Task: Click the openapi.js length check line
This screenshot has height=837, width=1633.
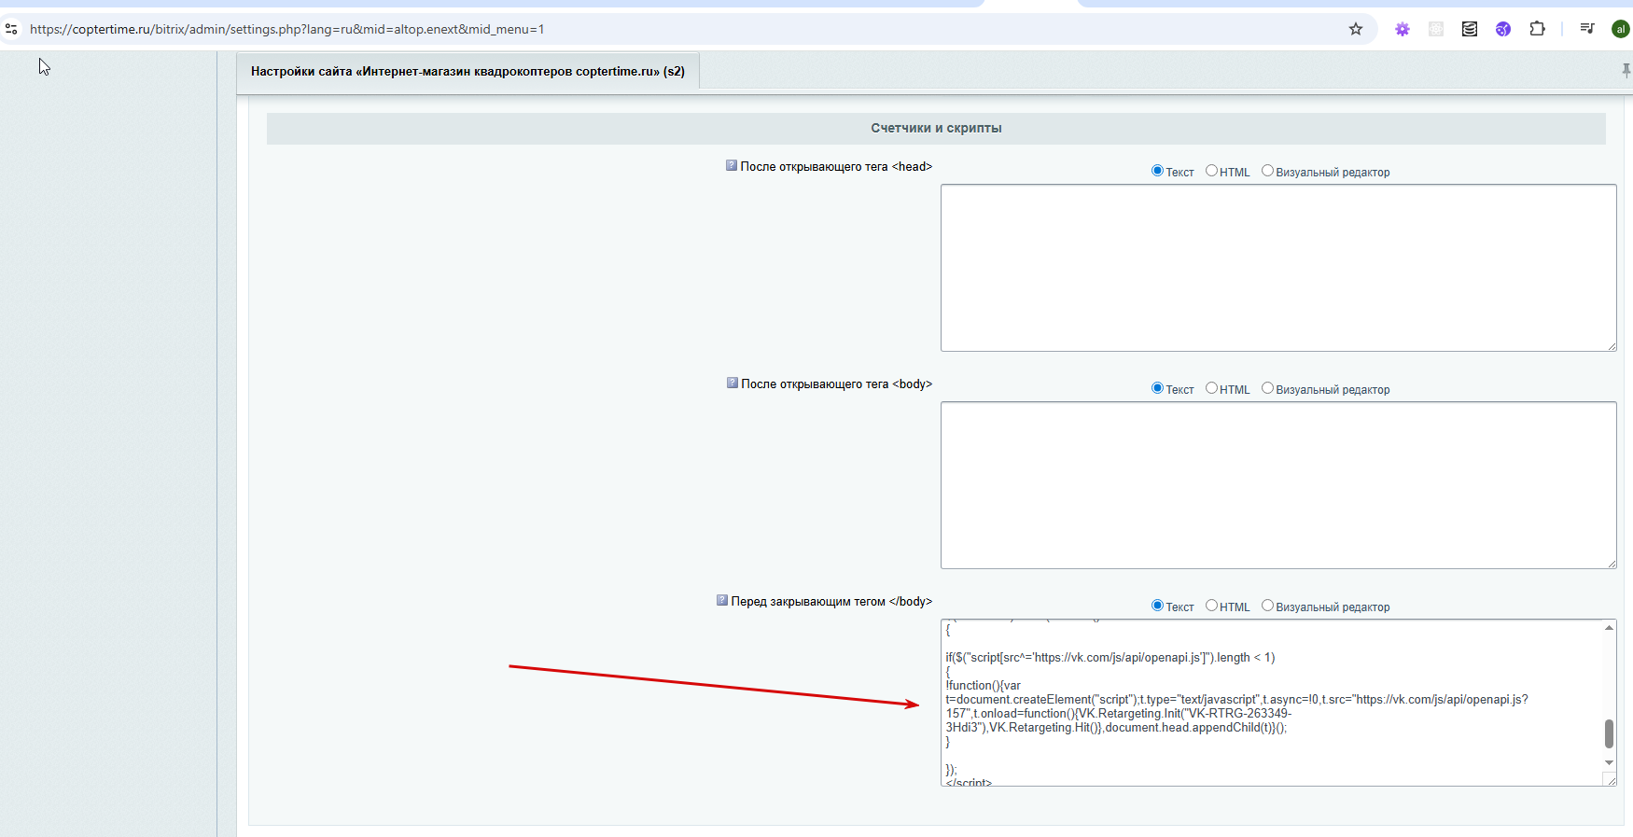Action: [1110, 658]
